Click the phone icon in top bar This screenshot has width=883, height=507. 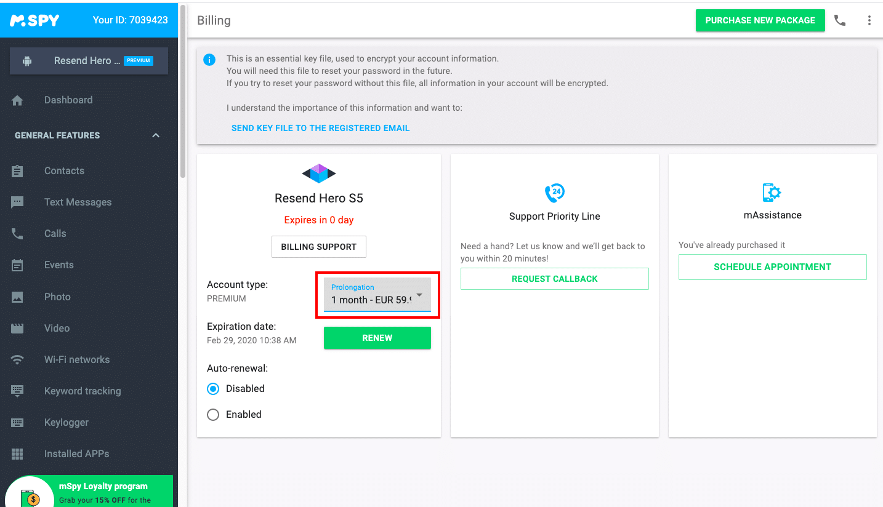pyautogui.click(x=840, y=20)
